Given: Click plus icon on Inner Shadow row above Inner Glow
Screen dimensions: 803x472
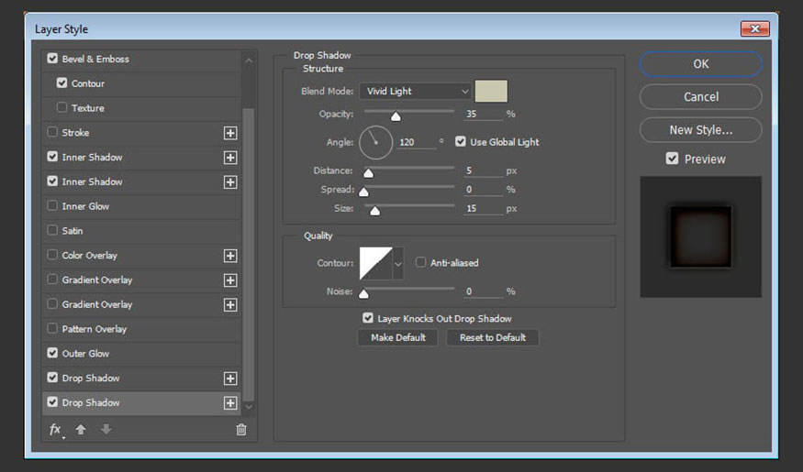Looking at the screenshot, I should 230,182.
